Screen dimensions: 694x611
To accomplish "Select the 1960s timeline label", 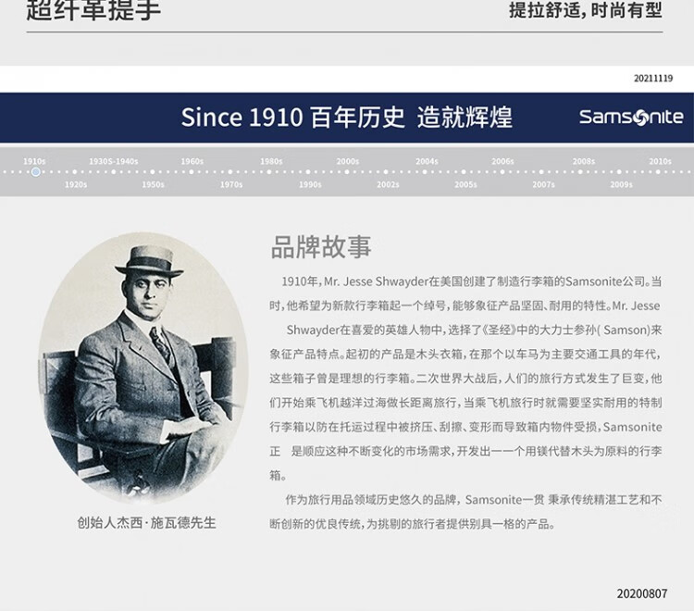I will click(x=192, y=162).
